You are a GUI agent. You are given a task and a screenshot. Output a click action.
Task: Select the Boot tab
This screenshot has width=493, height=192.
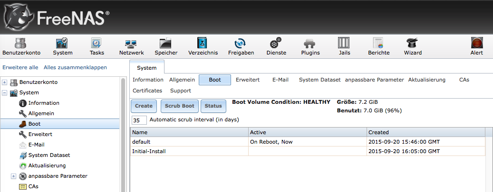tap(215, 80)
